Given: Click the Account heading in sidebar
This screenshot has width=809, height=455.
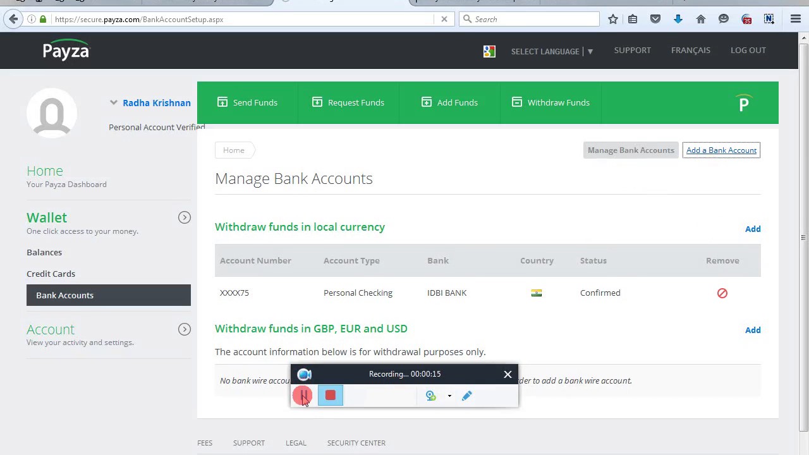Looking at the screenshot, I should click(51, 329).
